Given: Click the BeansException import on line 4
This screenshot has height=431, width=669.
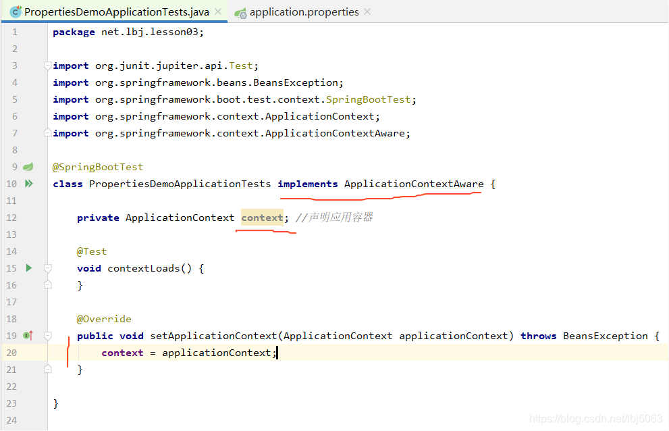Looking at the screenshot, I should [198, 82].
